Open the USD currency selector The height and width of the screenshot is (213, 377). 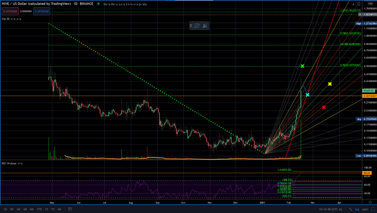370,4
